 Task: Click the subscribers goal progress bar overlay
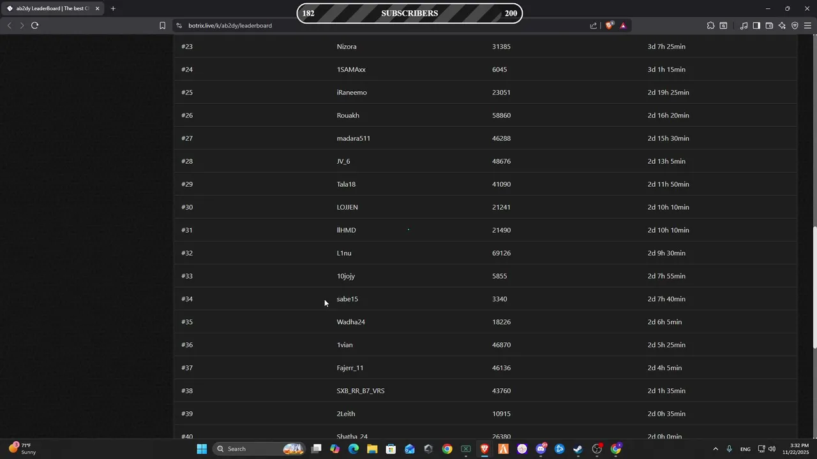tap(410, 13)
